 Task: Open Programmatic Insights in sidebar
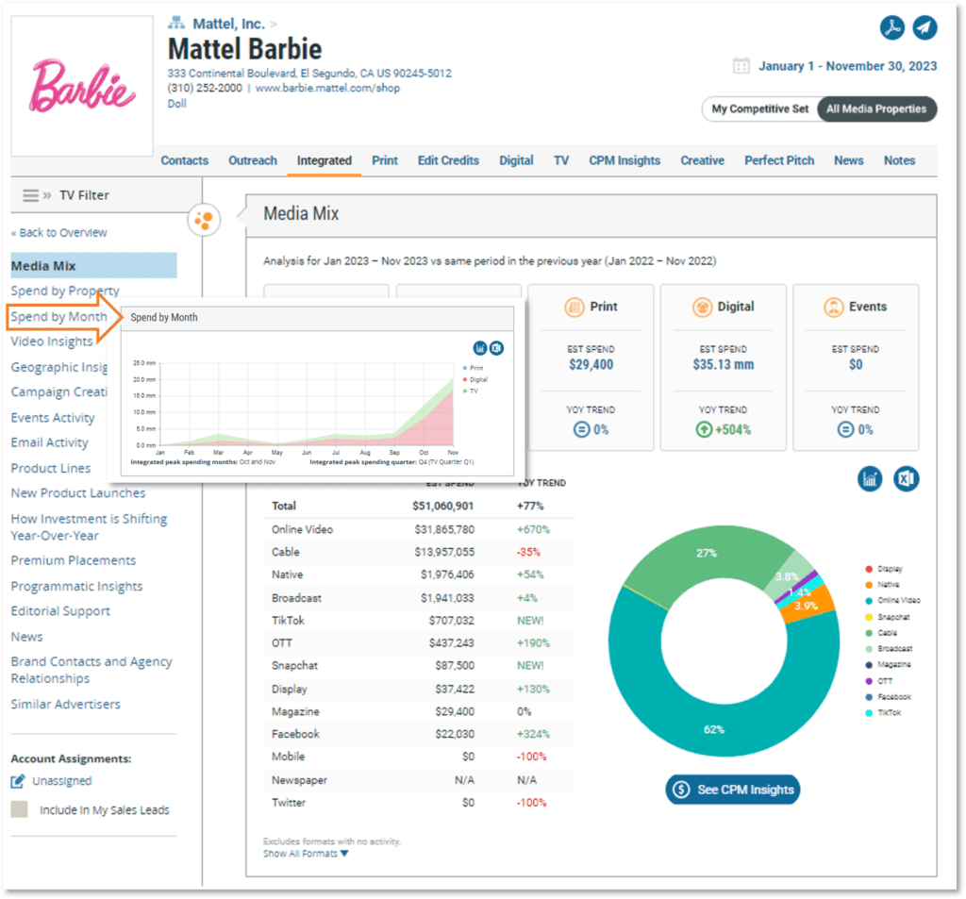(77, 586)
